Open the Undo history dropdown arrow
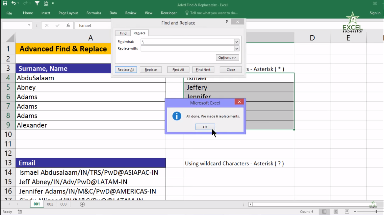This screenshot has height=215, width=384. click(x=18, y=3)
